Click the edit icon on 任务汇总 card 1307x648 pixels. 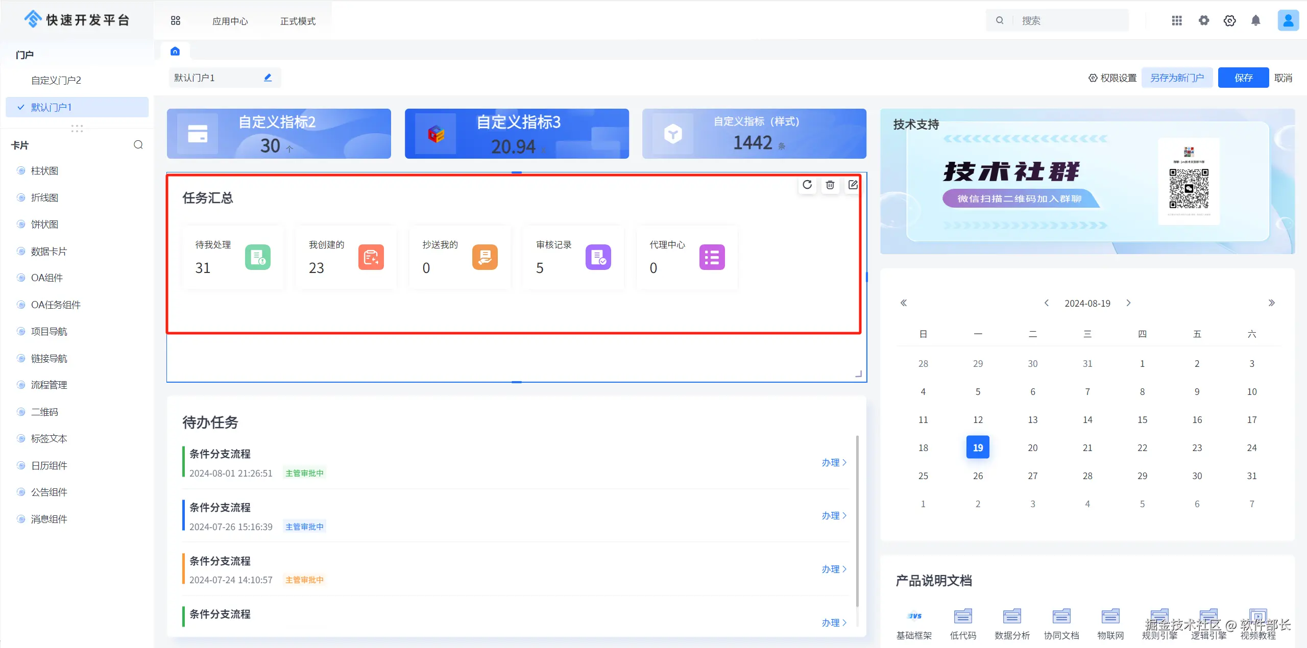pos(853,185)
